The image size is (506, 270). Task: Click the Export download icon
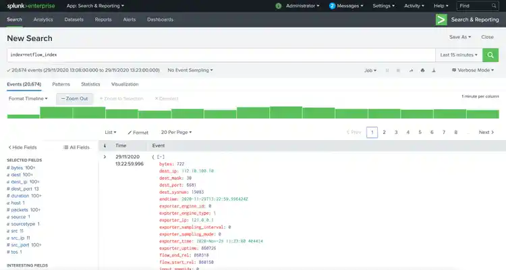click(434, 70)
